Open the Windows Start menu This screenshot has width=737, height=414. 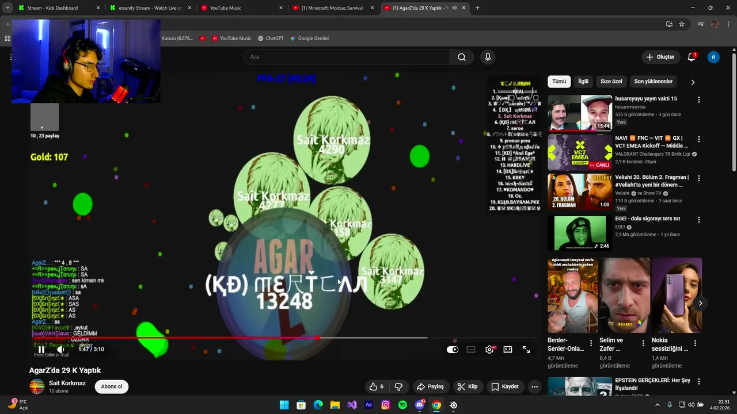click(x=284, y=405)
